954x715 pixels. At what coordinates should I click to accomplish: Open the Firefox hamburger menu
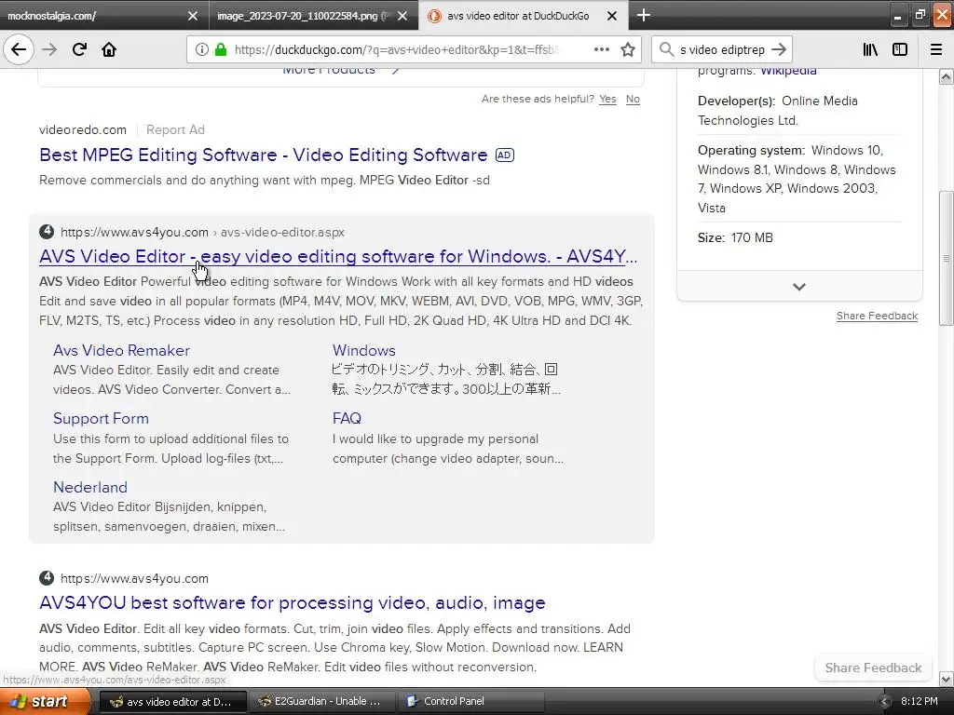point(936,49)
